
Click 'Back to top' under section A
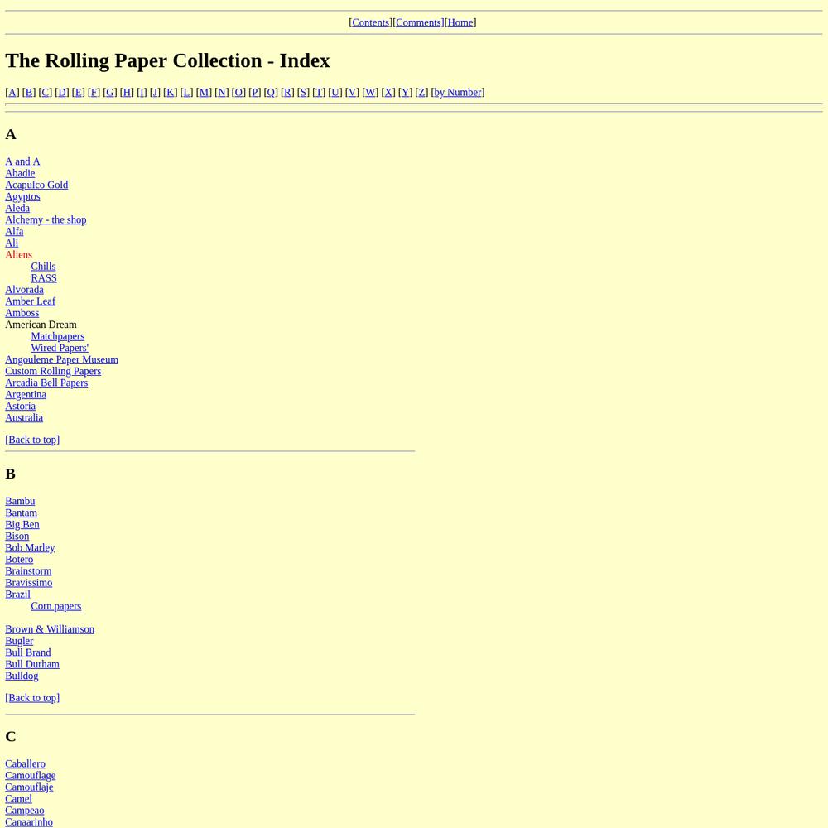(x=33, y=440)
